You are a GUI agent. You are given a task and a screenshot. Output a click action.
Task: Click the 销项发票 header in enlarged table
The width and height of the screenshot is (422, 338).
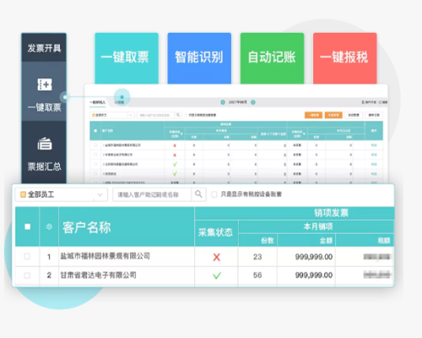click(332, 213)
